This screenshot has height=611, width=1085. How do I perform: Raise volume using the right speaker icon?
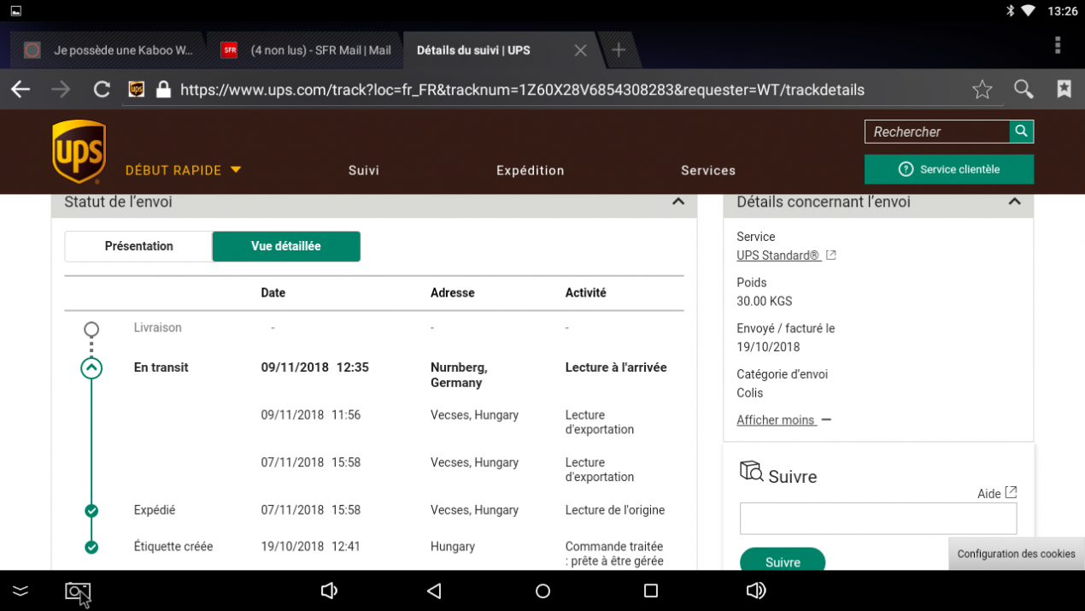tap(756, 590)
